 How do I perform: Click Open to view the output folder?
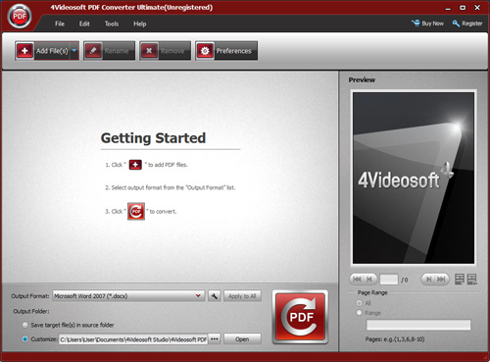click(x=242, y=339)
